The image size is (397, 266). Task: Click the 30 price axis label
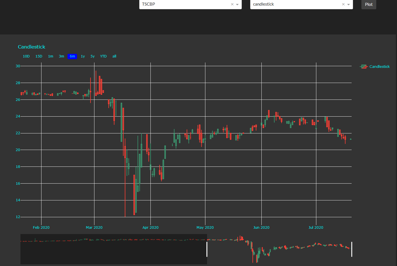(18, 66)
